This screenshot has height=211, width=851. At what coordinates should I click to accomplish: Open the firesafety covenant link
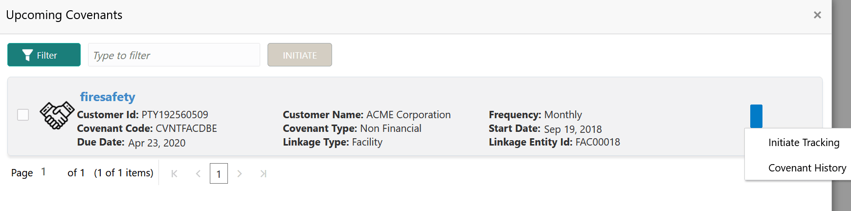click(108, 97)
